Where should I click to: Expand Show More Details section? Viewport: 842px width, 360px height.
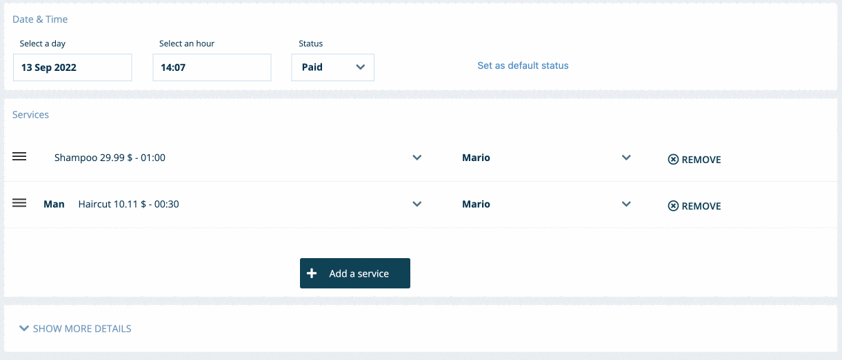pos(81,328)
